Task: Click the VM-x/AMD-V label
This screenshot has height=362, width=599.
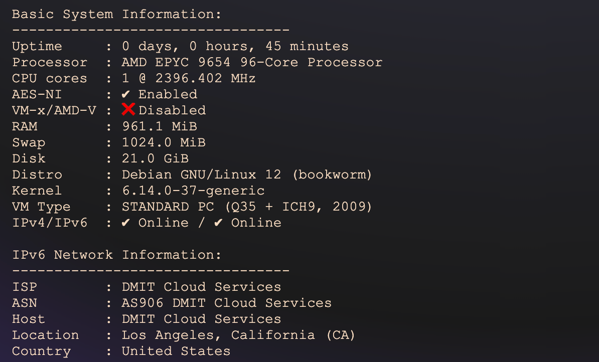Action: pos(54,110)
